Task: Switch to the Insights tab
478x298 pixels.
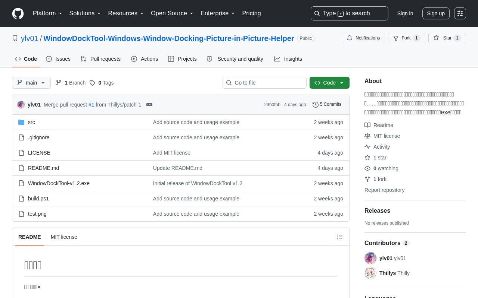Action: [288, 59]
